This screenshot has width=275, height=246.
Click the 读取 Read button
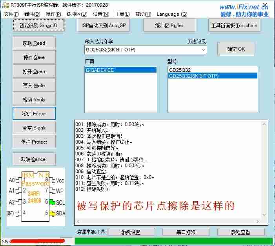pyautogui.click(x=34, y=43)
